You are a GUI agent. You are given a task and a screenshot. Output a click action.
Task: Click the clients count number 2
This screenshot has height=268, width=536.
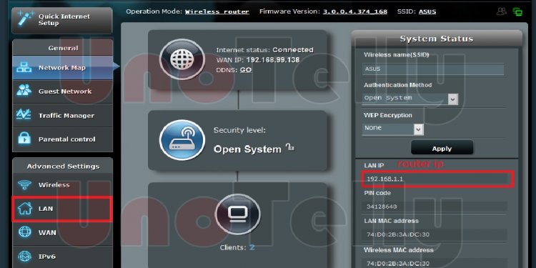252,247
